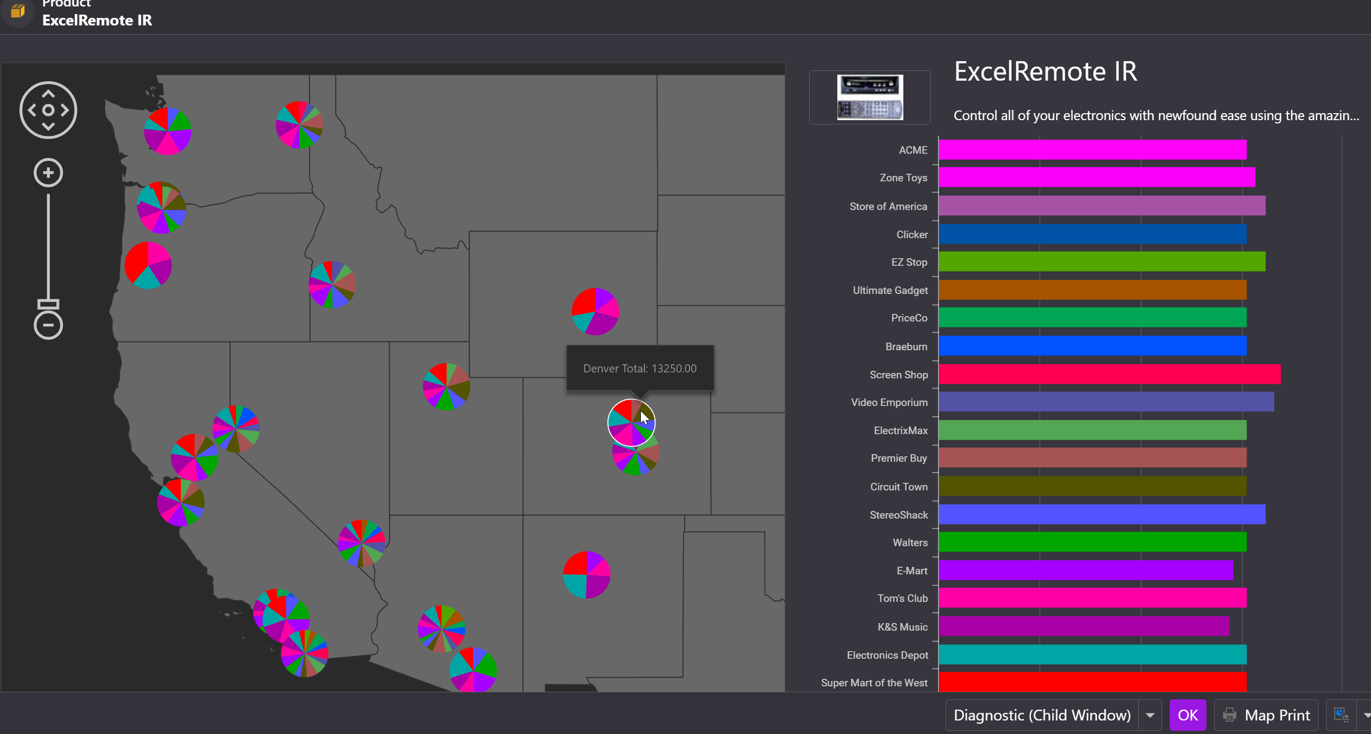Screen dimensions: 1371x734
Task: Click the four-slice pie marker in New Mexico
Action: click(587, 574)
